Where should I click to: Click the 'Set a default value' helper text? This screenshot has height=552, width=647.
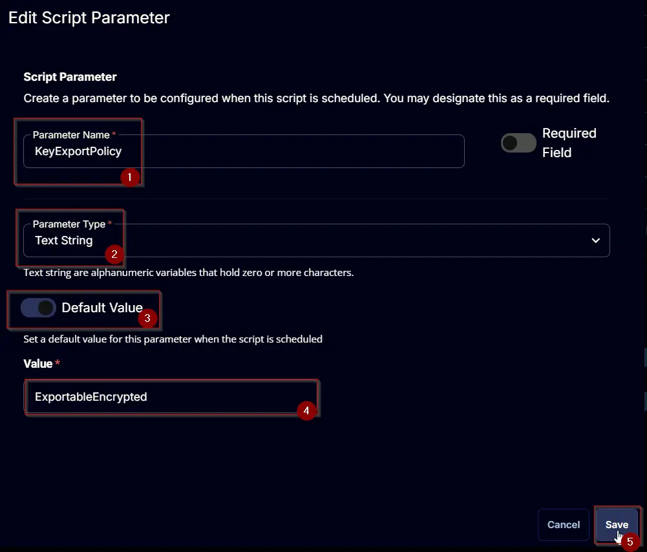click(173, 339)
